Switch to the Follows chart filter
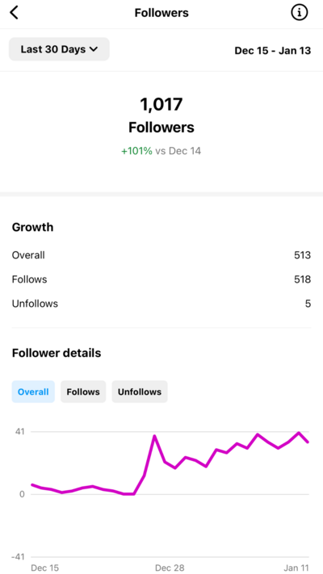Viewport: 323px width, 574px height. click(x=83, y=392)
